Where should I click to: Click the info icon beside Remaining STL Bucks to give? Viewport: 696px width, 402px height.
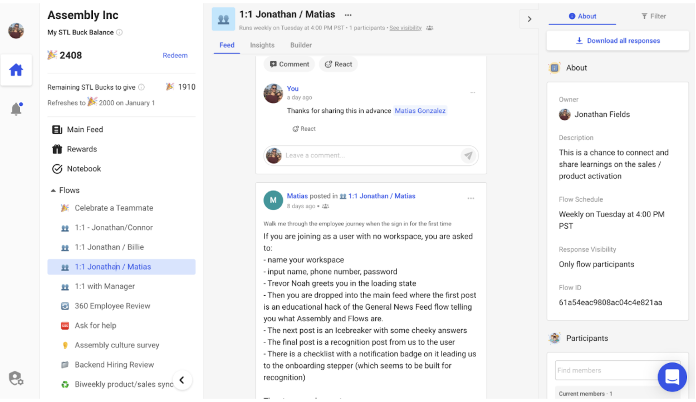point(141,87)
